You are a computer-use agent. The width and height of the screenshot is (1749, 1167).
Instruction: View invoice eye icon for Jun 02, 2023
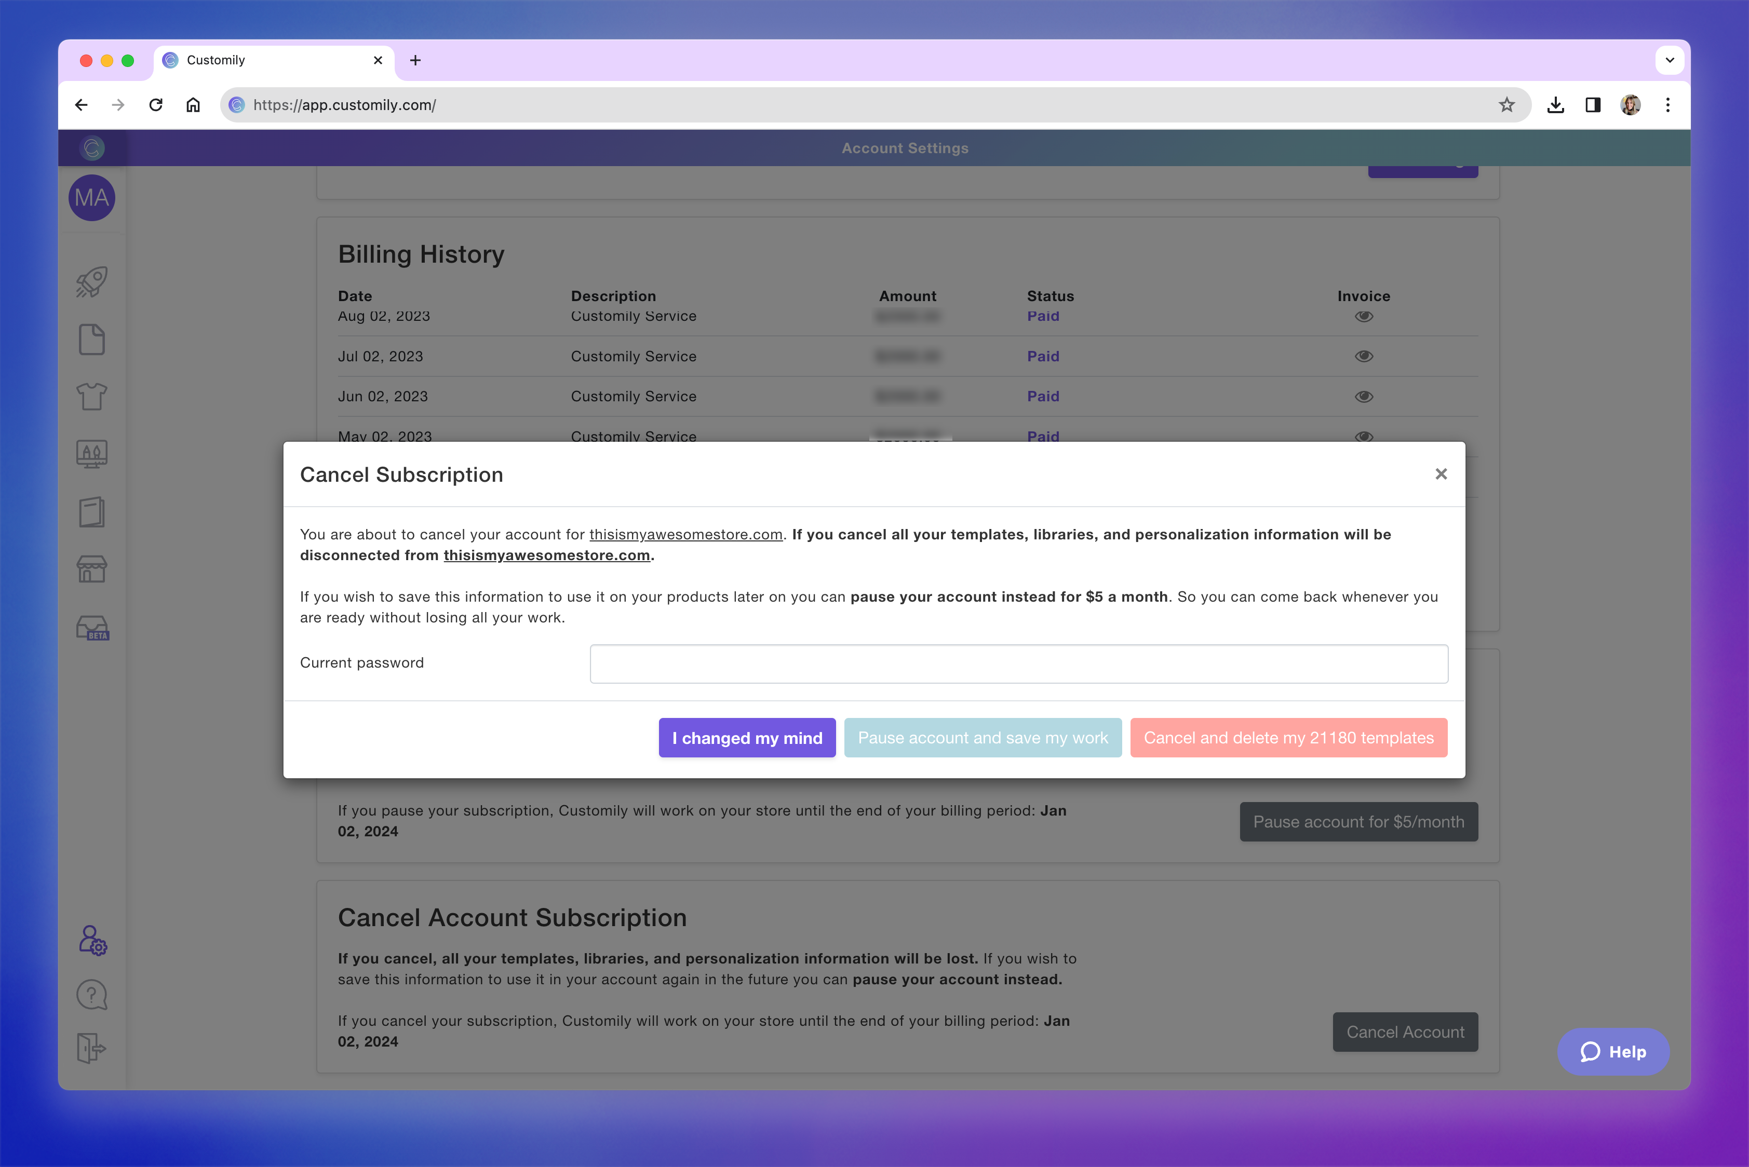point(1363,397)
